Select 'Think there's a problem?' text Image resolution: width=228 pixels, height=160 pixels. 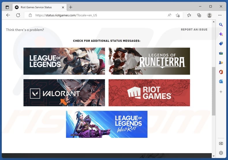[x=25, y=30]
